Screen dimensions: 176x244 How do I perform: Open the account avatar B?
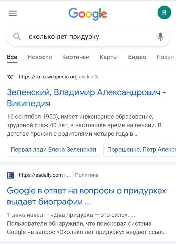click(164, 13)
